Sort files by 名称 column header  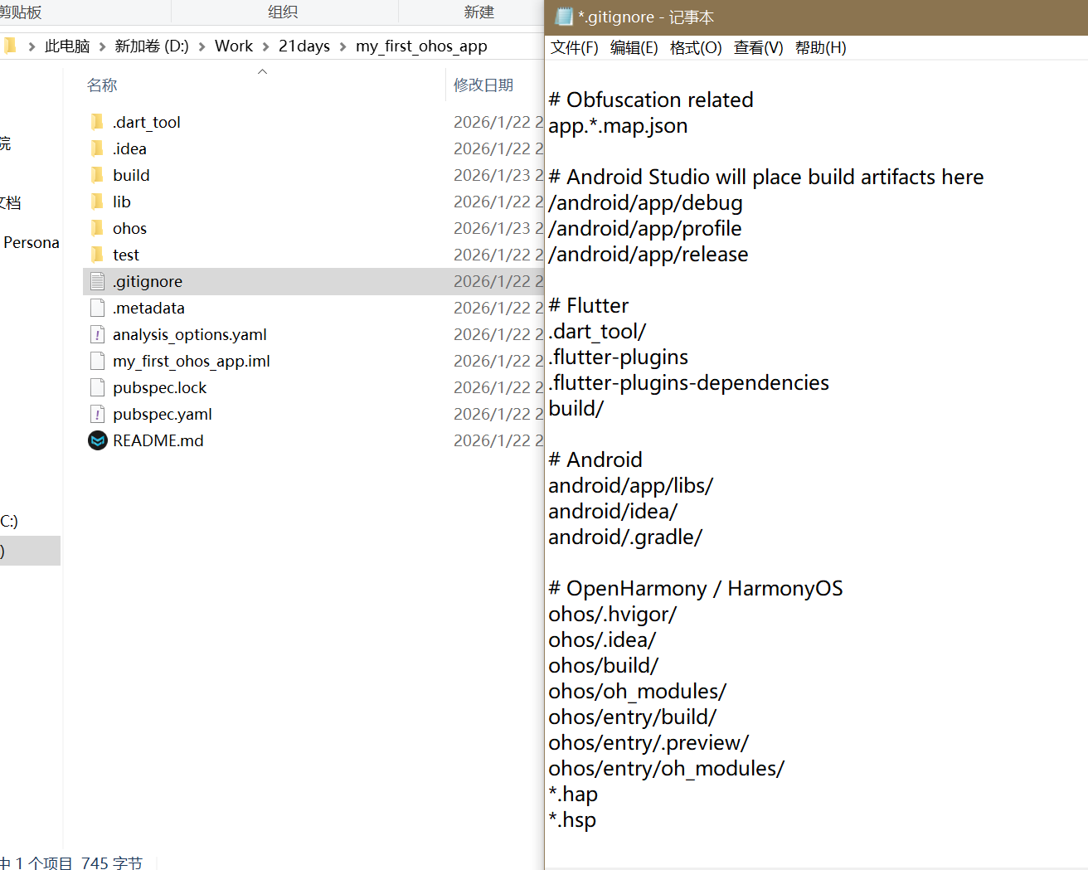pyautogui.click(x=102, y=85)
